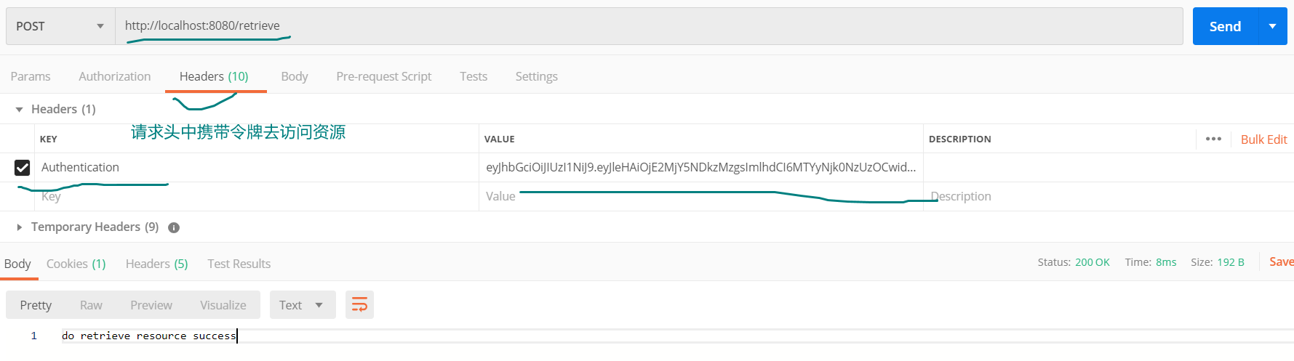Viewport: 1294px width, 361px height.
Task: Click the three-dots column options icon
Action: (1213, 139)
